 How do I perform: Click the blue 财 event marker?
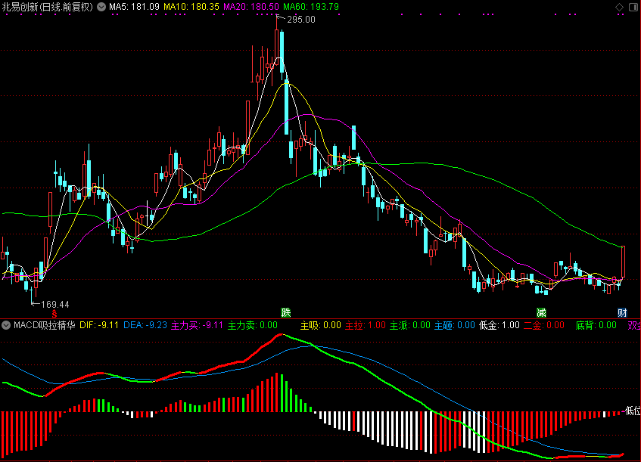coord(622,312)
